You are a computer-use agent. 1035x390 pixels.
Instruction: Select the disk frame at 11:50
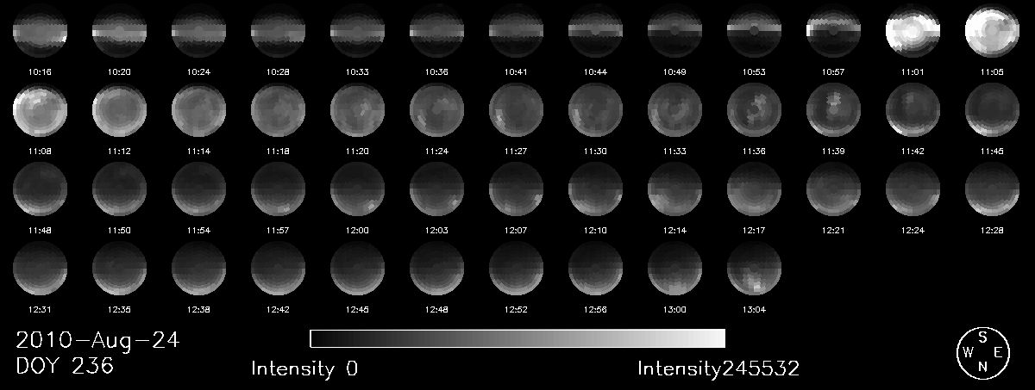tap(120, 190)
